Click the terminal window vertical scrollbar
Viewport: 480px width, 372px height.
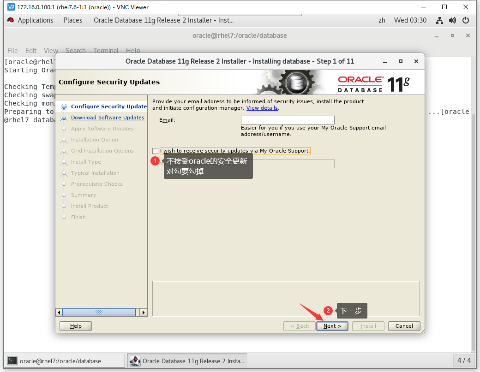pos(474,232)
